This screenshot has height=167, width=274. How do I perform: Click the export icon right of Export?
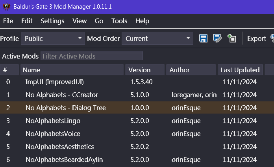tap(272, 39)
